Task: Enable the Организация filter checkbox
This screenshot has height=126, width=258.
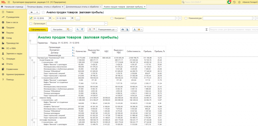Action: [31, 24]
